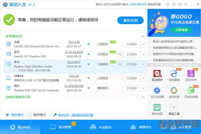Open 无需更新 dropdown arrow for USB3.0 row

point(143,78)
